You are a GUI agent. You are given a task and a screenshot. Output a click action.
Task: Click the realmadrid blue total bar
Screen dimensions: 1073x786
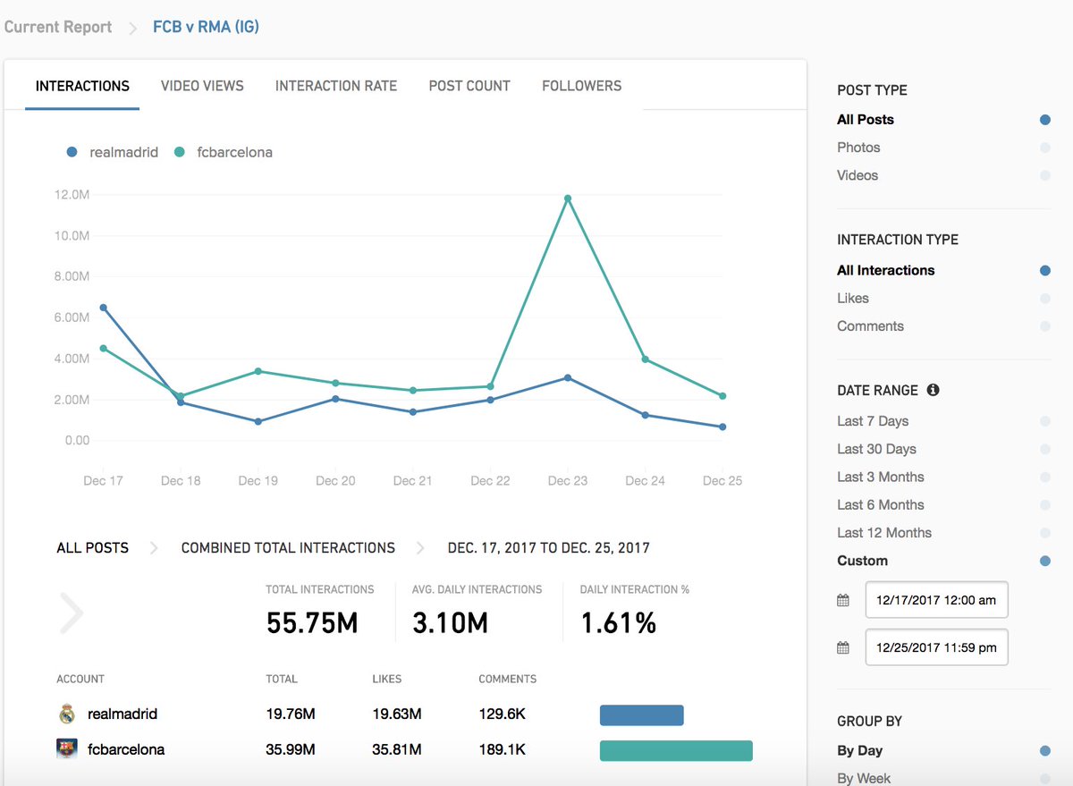(641, 715)
